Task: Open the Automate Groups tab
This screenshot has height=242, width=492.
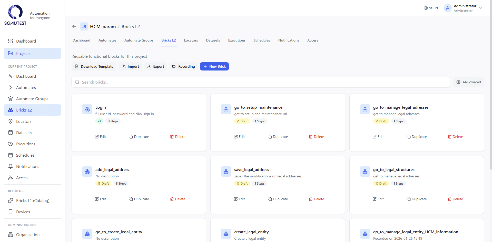Action: (139, 40)
